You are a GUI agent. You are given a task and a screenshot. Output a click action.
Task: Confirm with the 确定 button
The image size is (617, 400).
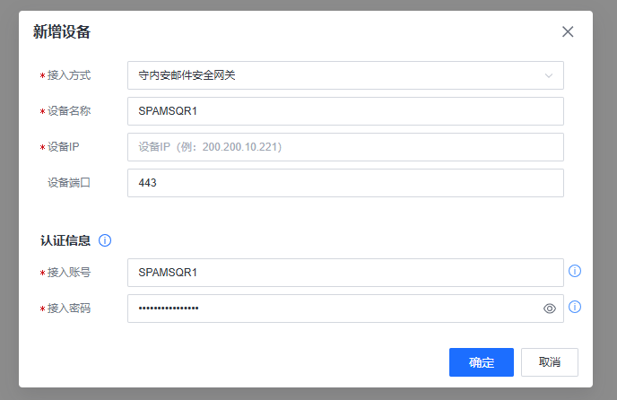click(481, 362)
